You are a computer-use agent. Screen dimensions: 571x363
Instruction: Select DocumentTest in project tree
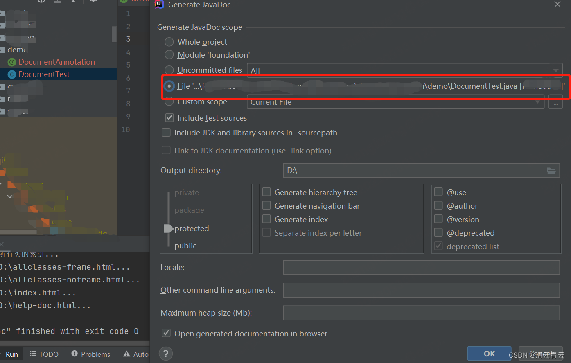tap(44, 74)
